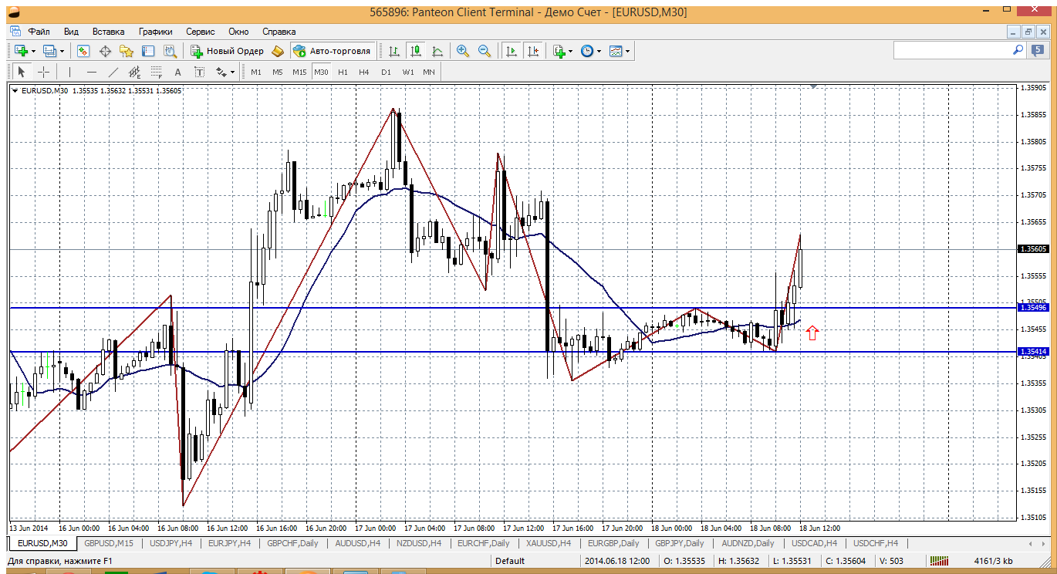Switch timeframe to MN
The width and height of the screenshot is (1057, 574).
429,72
